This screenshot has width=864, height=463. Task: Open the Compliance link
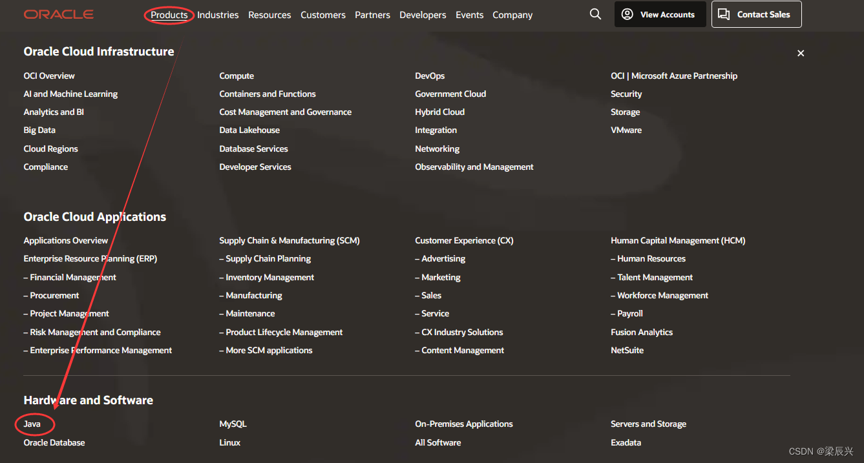45,167
